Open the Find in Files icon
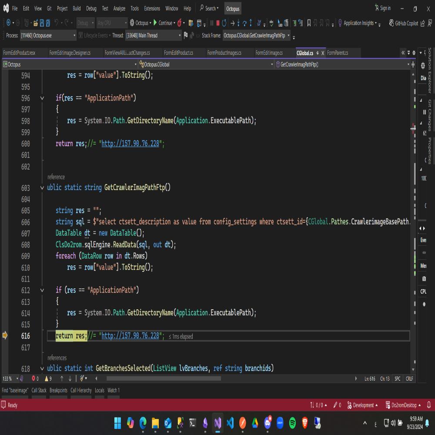Image resolution: width=435 pixels, height=435 pixels. tap(191, 23)
